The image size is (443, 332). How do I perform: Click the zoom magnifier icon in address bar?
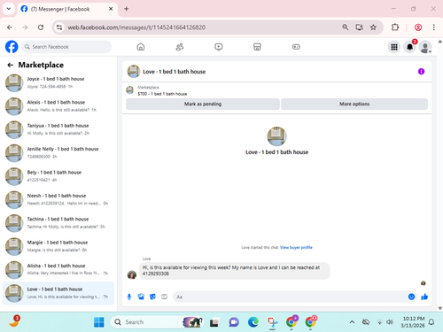[346, 27]
